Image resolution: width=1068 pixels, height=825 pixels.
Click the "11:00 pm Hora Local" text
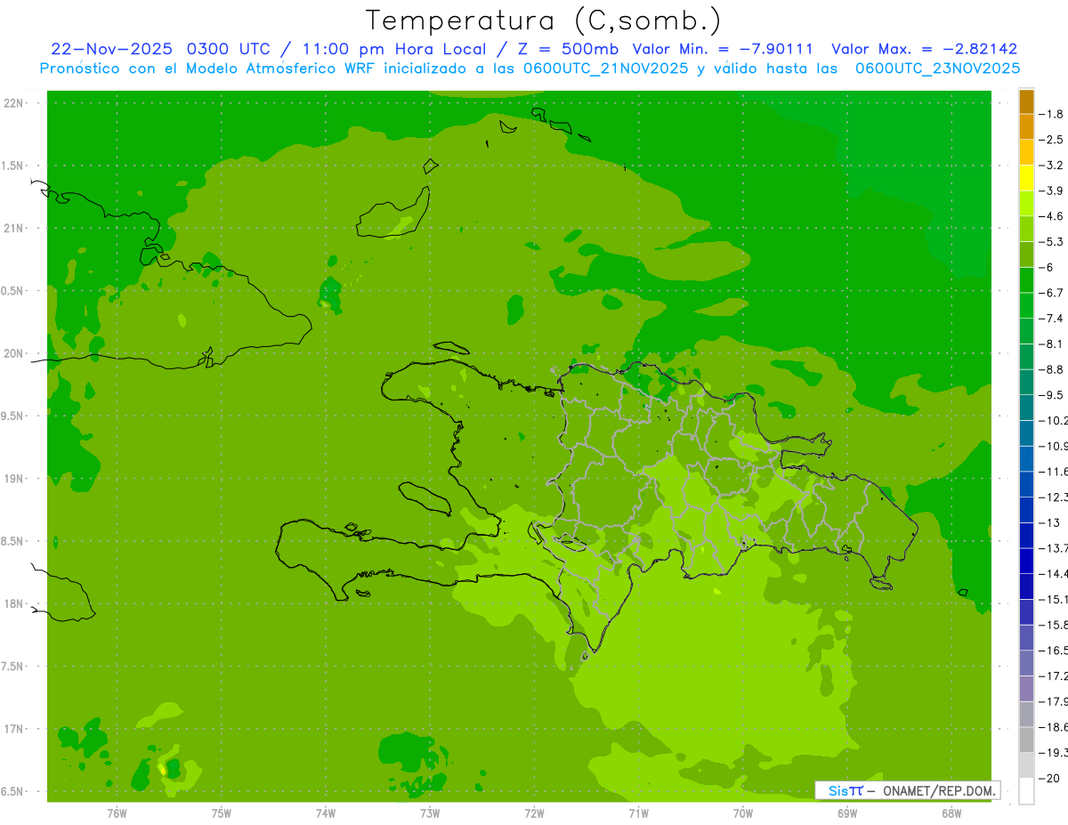point(395,49)
